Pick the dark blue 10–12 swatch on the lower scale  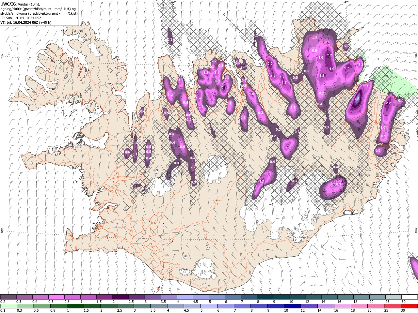point(292,306)
